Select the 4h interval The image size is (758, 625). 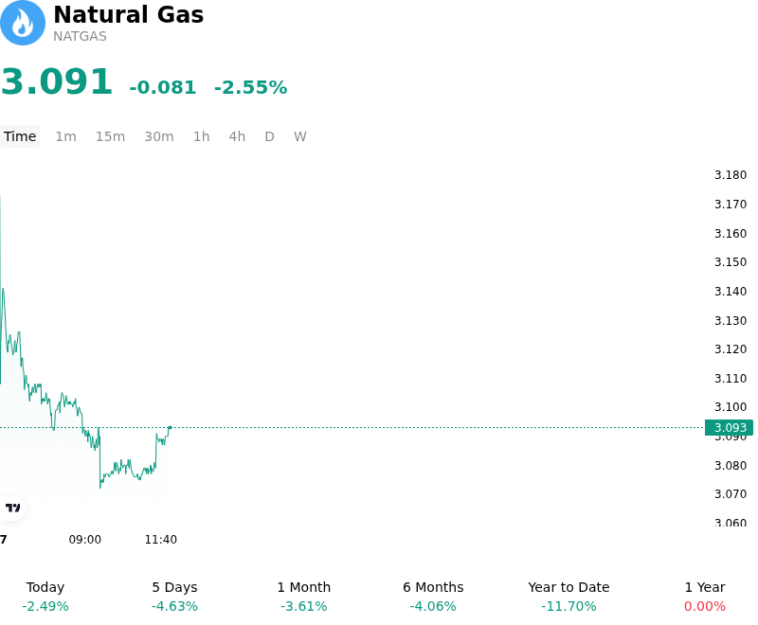(237, 136)
